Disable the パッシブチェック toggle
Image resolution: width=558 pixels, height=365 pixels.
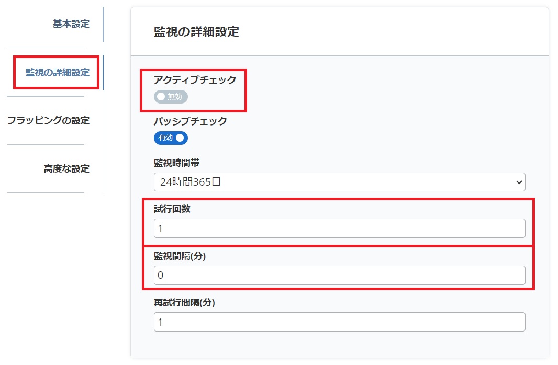coord(171,138)
